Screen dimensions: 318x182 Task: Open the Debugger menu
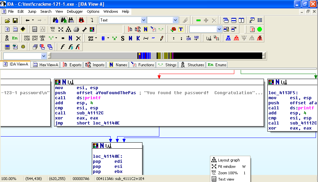click(x=75, y=11)
